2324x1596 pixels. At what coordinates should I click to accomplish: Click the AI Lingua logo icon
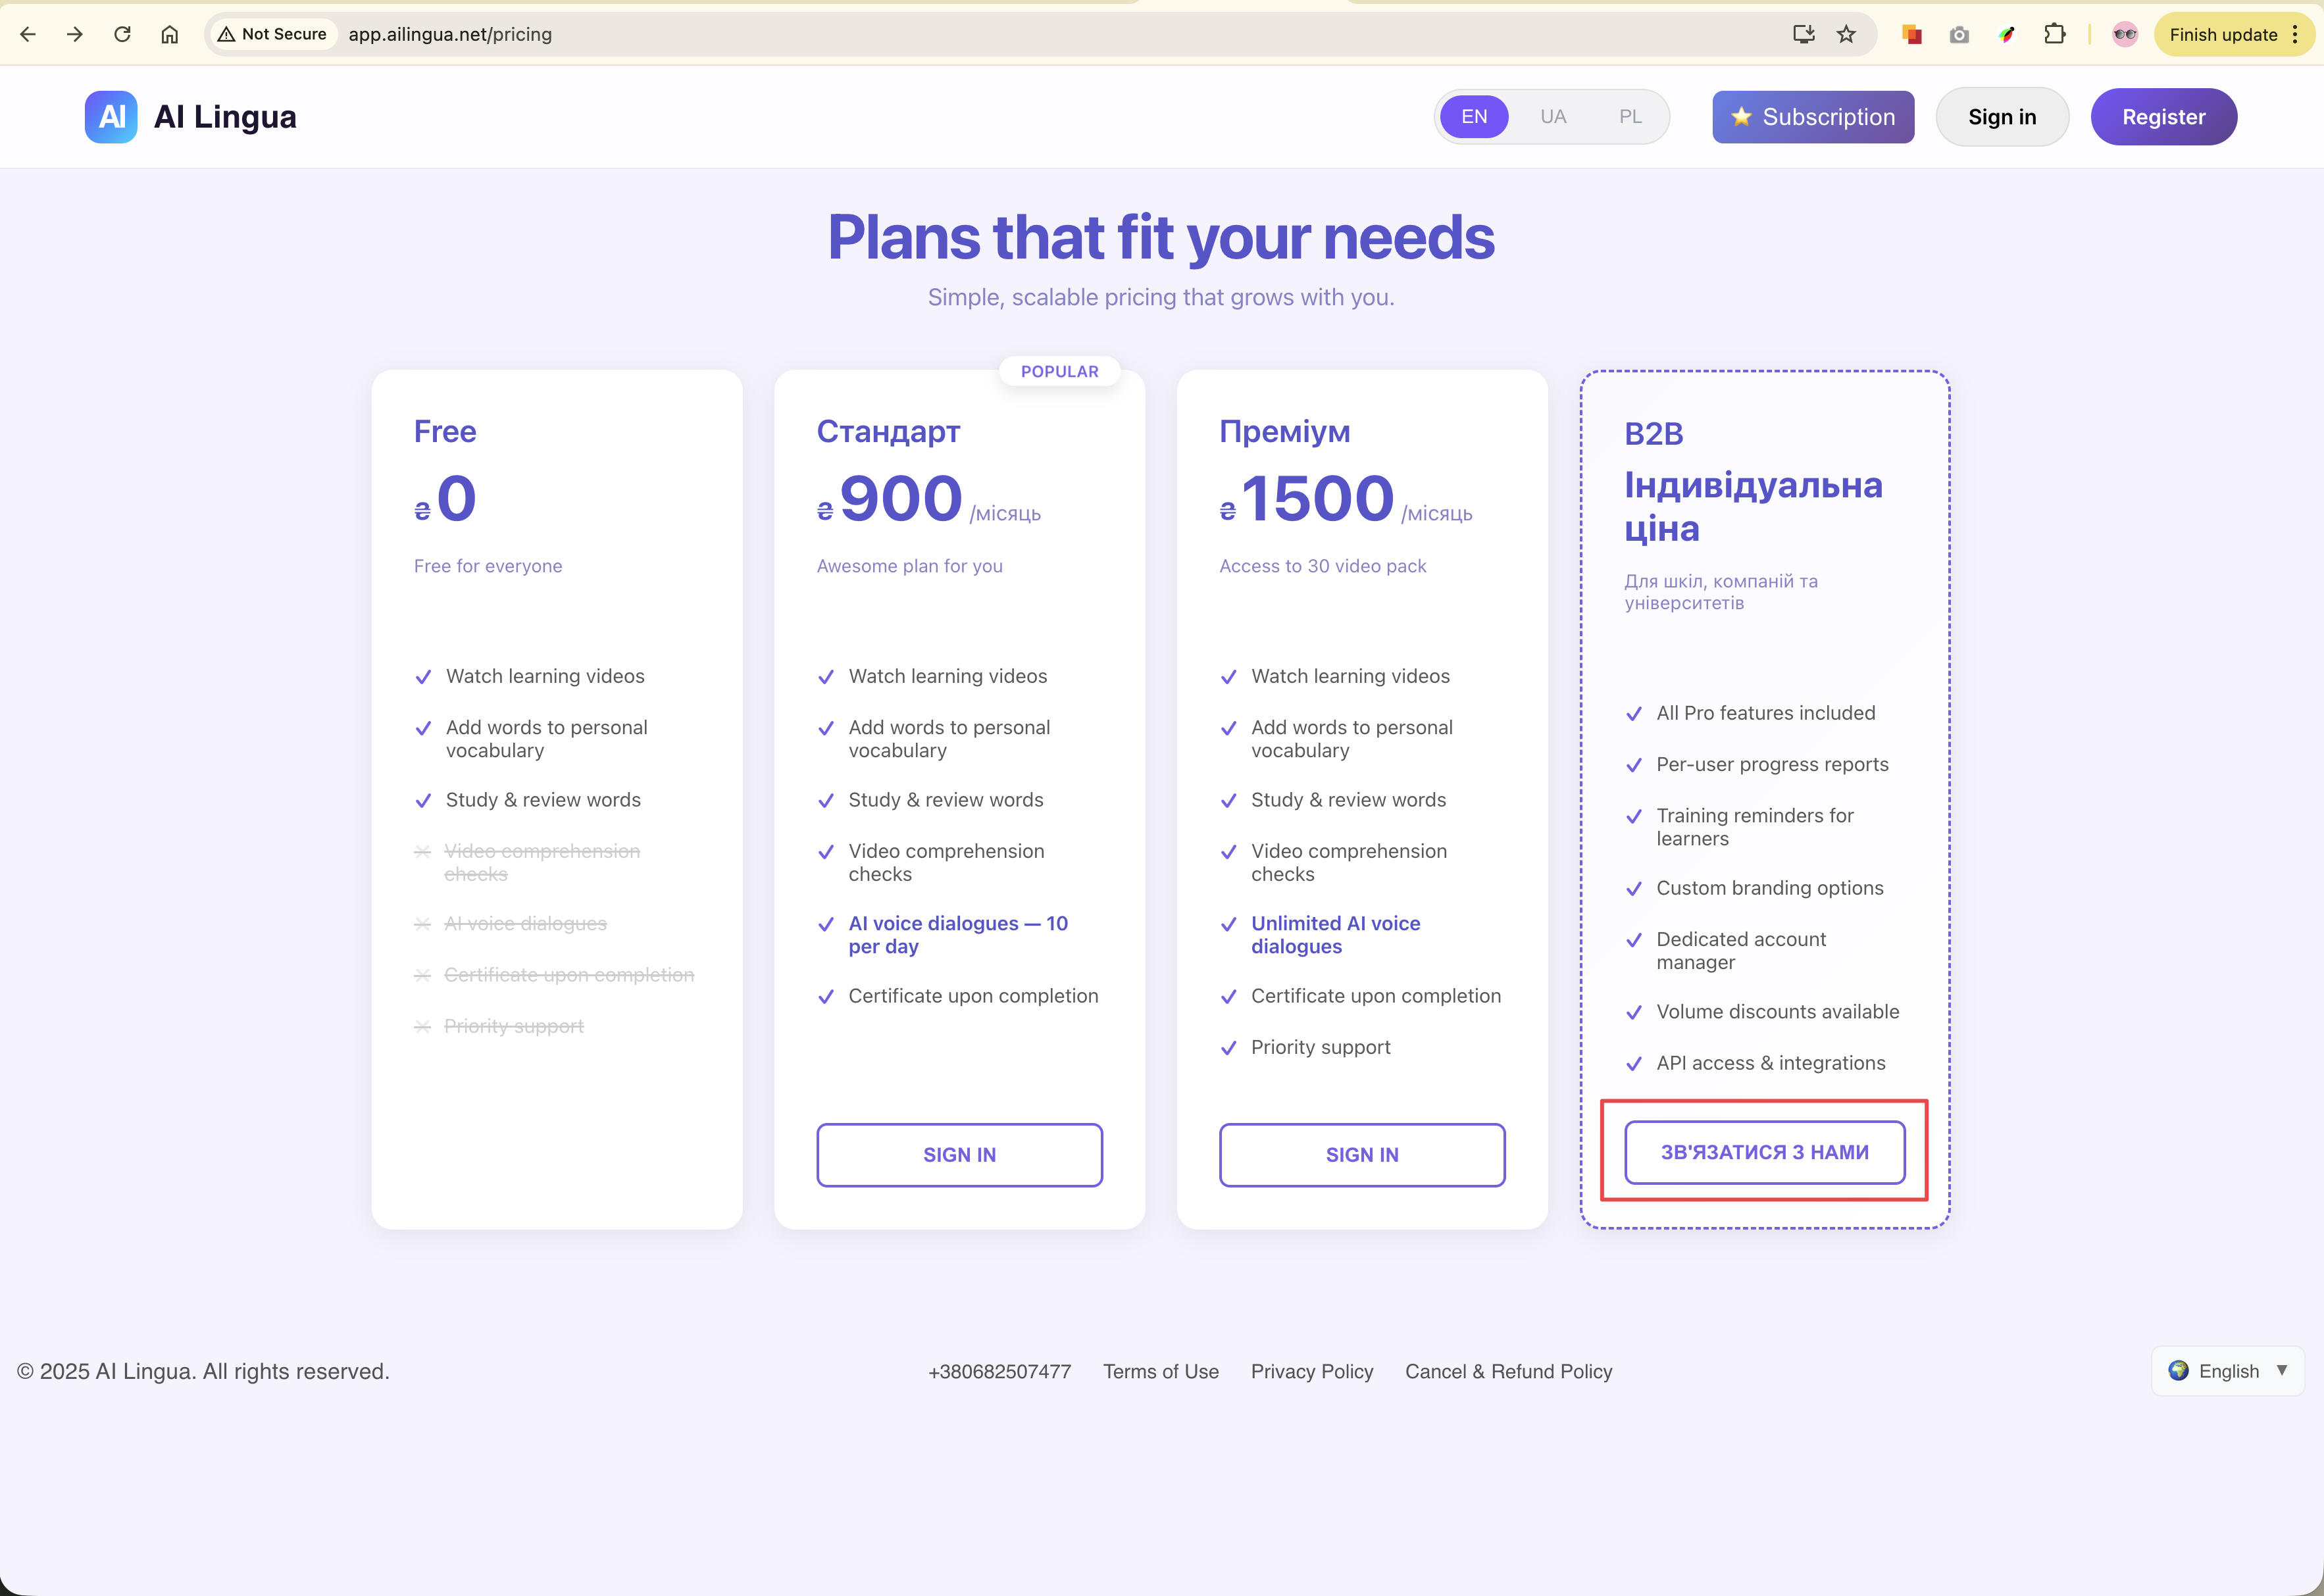click(x=111, y=117)
